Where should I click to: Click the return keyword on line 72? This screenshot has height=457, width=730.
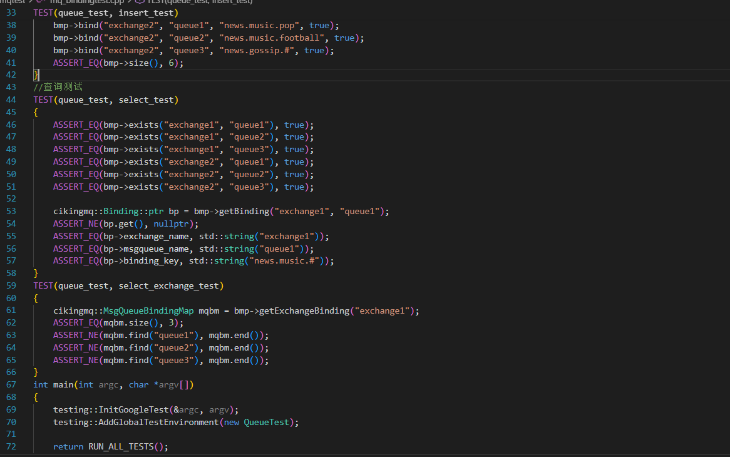[x=68, y=447]
